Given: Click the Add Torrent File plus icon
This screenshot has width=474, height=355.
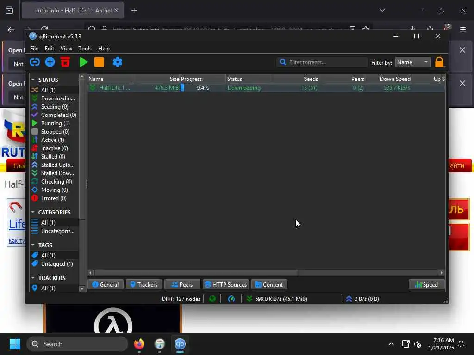Looking at the screenshot, I should point(50,62).
